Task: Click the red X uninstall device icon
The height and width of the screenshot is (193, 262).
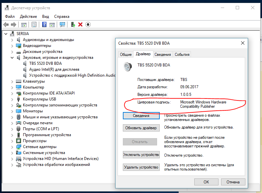Action: pyautogui.click(x=80, y=24)
